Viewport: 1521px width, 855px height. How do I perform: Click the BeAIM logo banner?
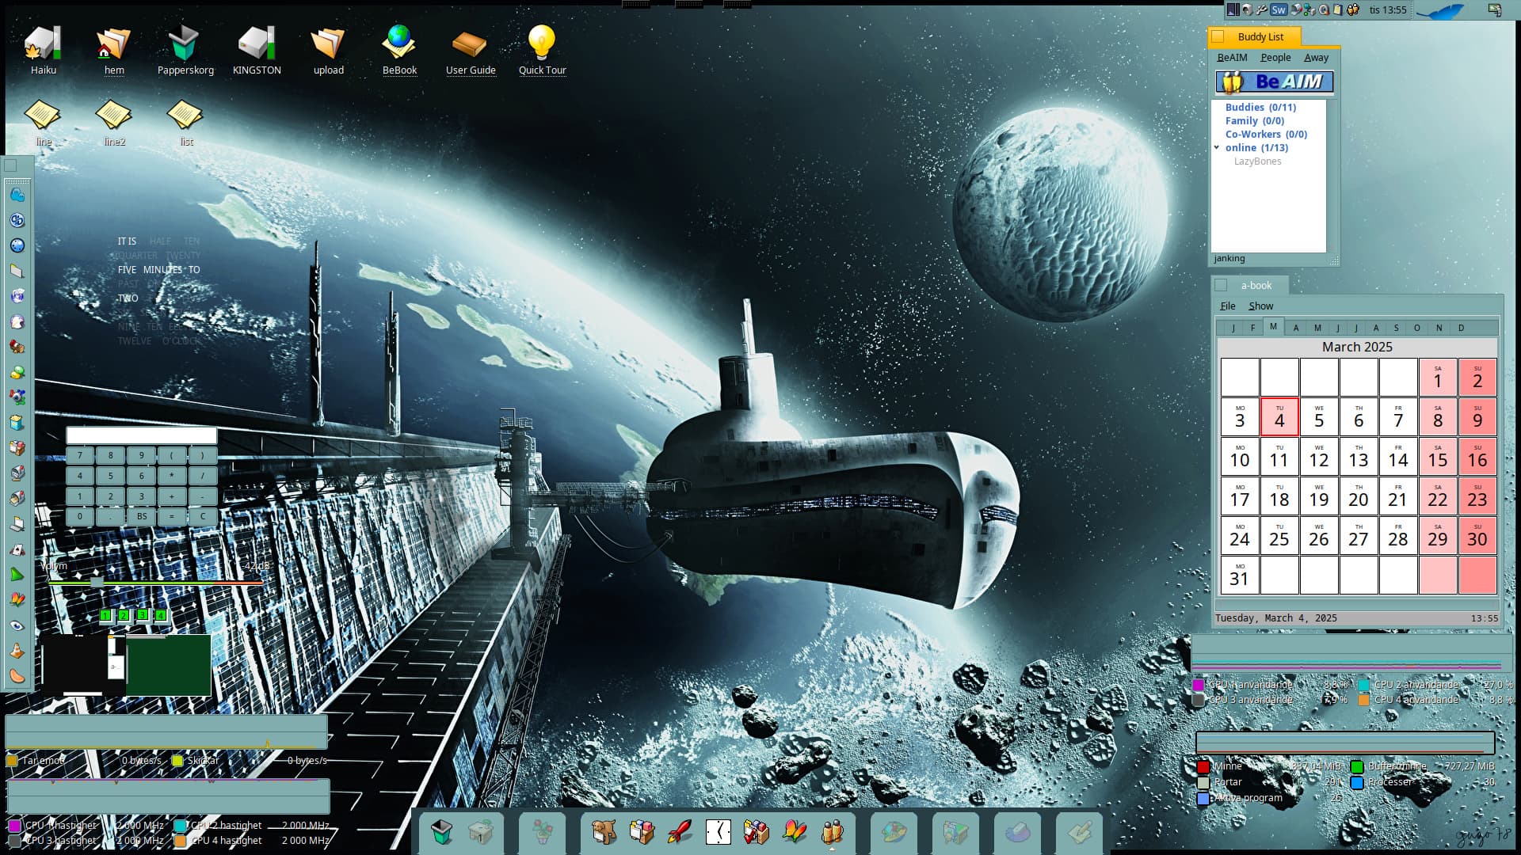click(1274, 82)
